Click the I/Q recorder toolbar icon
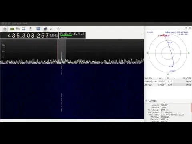The image size is (192, 144). 30,29
